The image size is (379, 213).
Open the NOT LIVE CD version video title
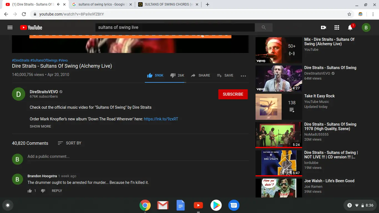point(331,155)
